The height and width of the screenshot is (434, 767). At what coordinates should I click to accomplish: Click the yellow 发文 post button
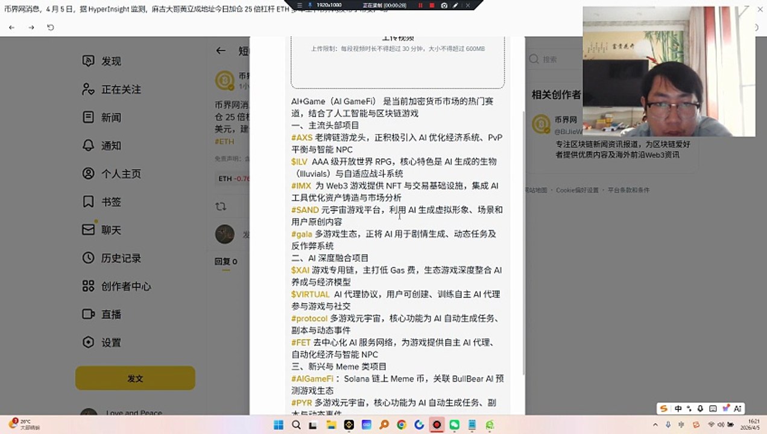[135, 379]
